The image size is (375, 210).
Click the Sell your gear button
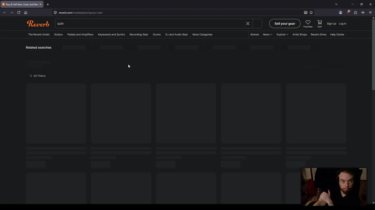[285, 24]
